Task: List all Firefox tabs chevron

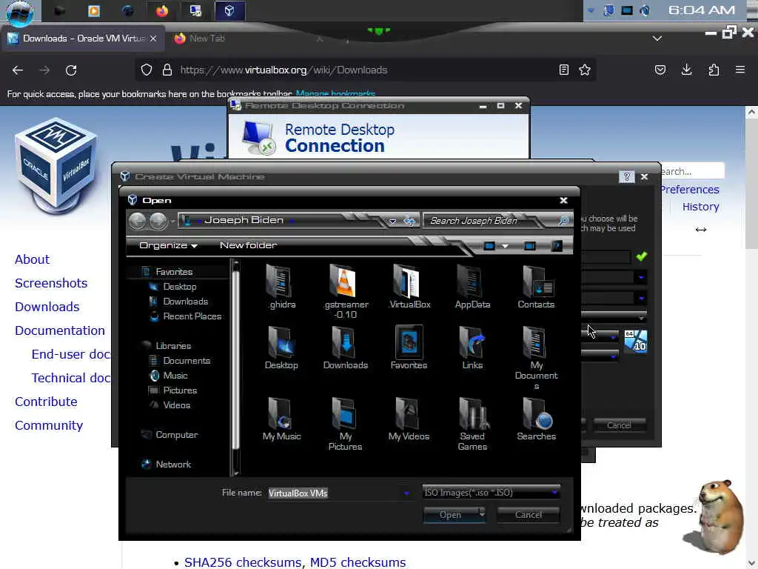Action: tap(657, 39)
